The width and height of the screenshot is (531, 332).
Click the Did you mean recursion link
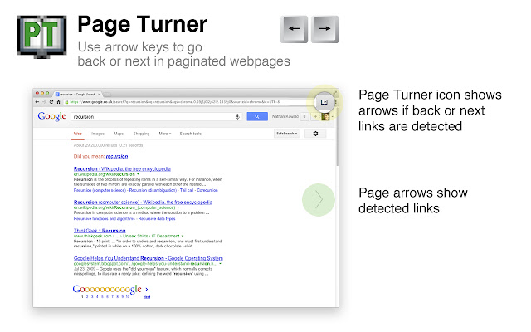(x=117, y=157)
